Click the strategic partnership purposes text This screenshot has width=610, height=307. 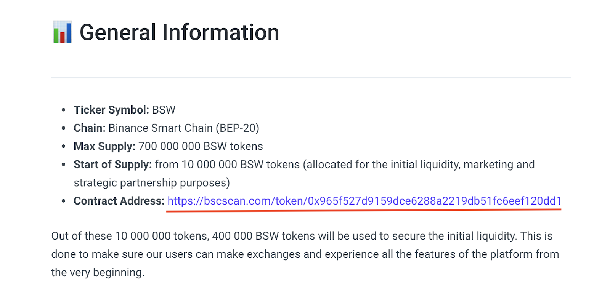coord(152,183)
